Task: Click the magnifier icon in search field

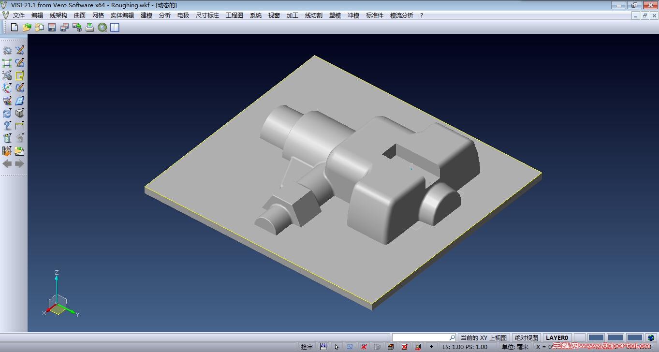Action: [x=452, y=337]
